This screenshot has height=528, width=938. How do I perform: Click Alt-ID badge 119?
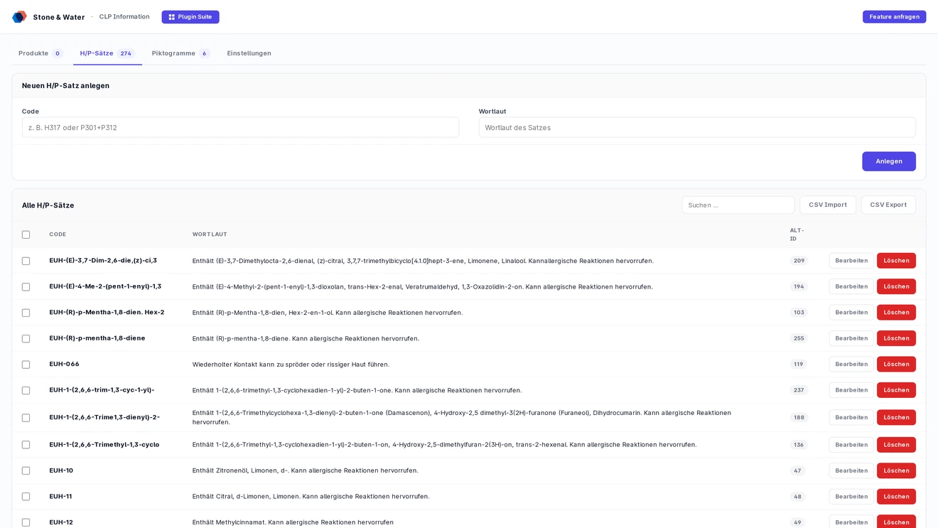798,365
